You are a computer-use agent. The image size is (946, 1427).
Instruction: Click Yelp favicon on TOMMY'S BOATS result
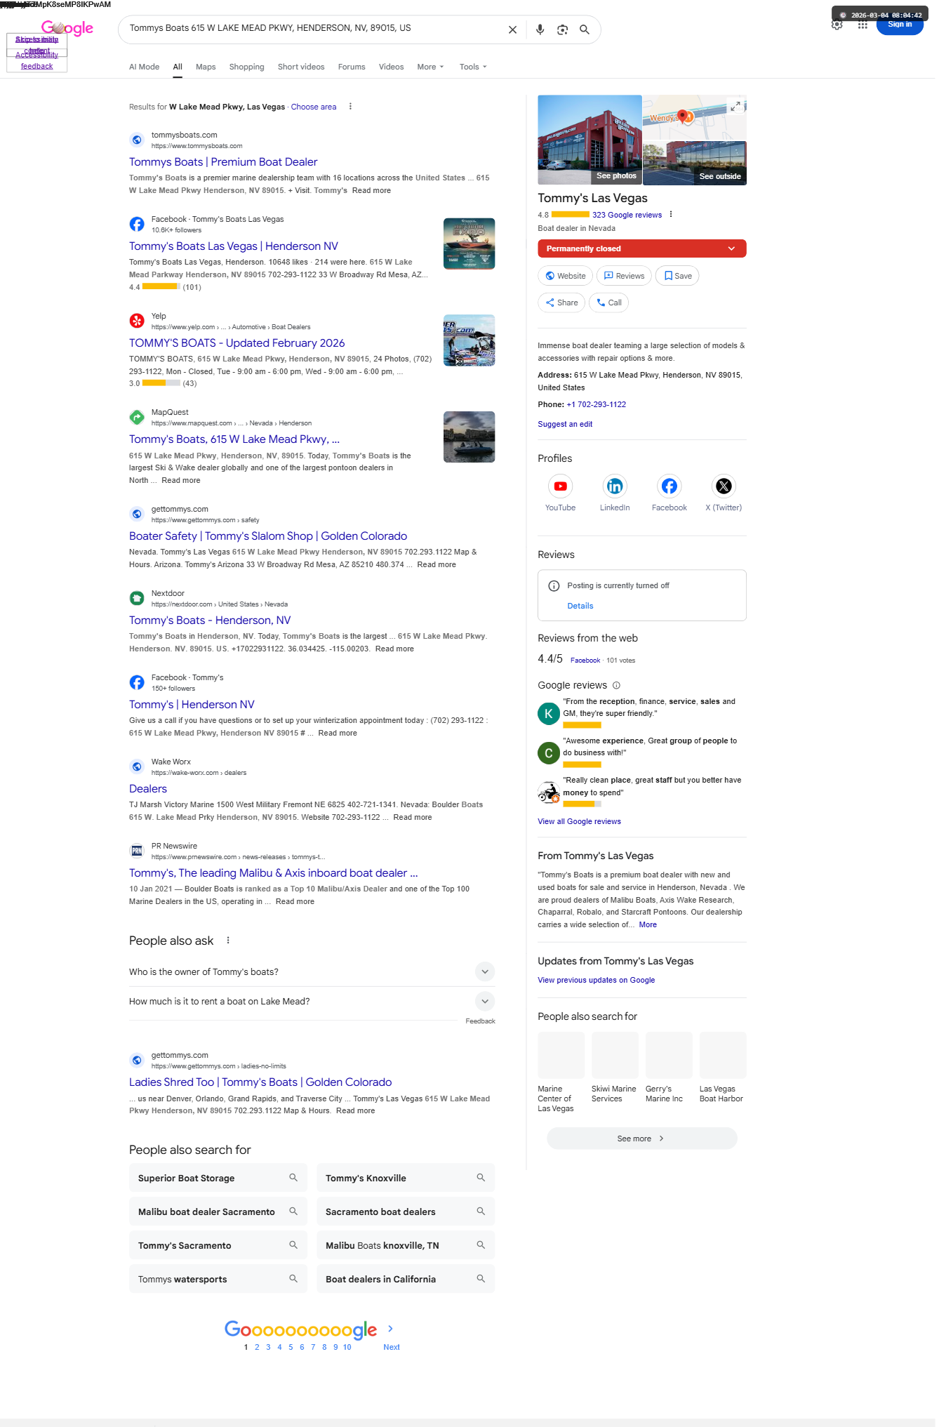click(137, 321)
